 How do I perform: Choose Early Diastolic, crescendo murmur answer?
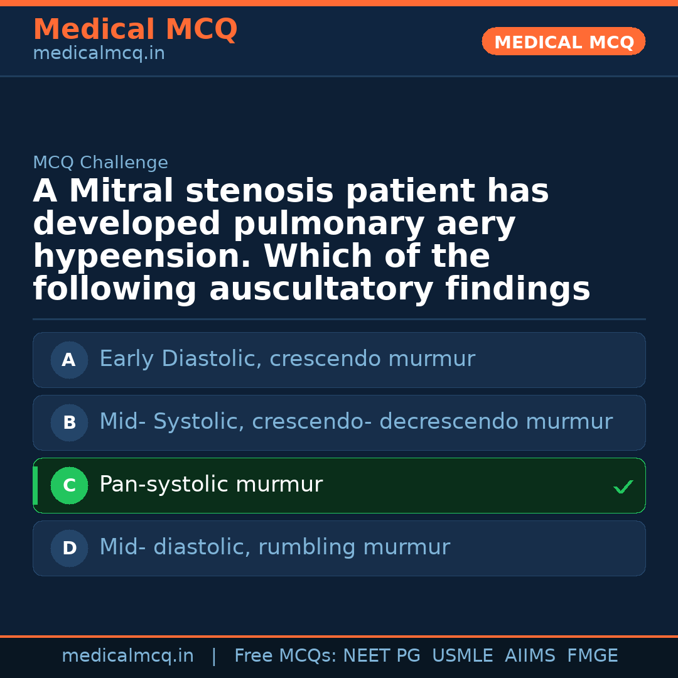tap(287, 359)
